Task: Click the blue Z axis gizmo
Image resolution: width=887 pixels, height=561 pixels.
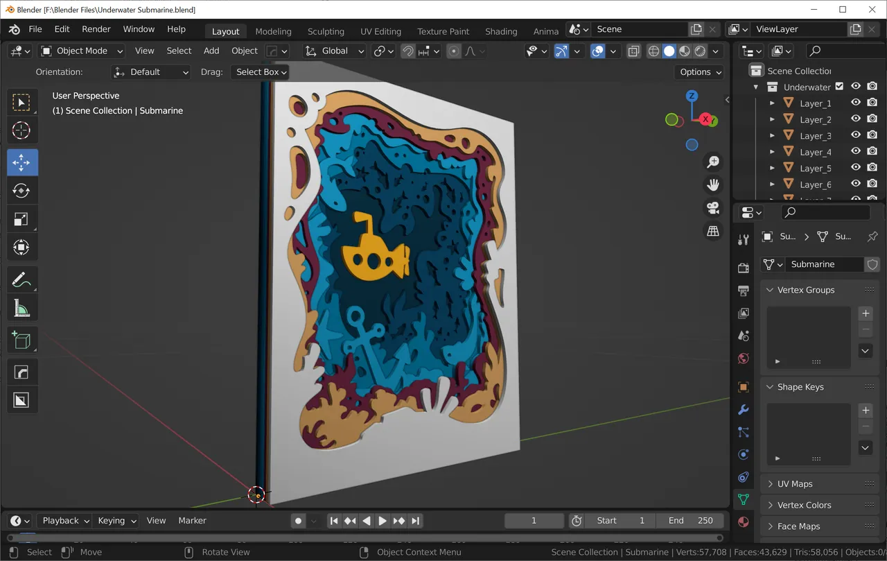Action: (x=692, y=96)
